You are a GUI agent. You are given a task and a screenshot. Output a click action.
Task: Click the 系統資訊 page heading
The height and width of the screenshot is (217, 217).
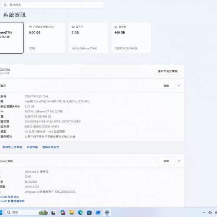coord(14,15)
